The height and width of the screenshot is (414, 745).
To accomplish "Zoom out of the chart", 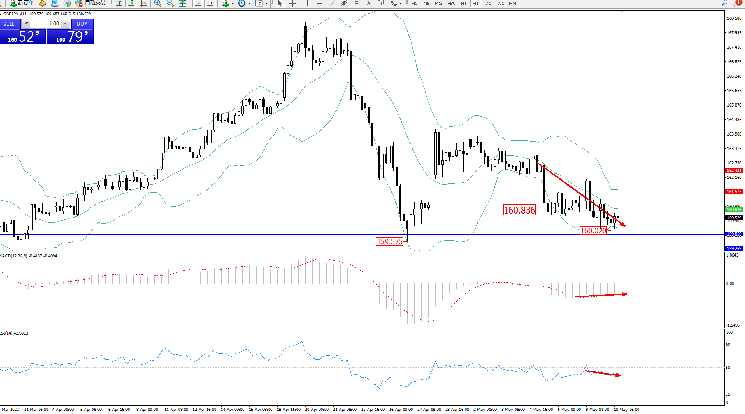I will (170, 4).
